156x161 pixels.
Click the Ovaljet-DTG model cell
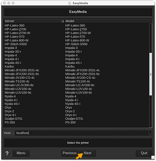pos(74,119)
